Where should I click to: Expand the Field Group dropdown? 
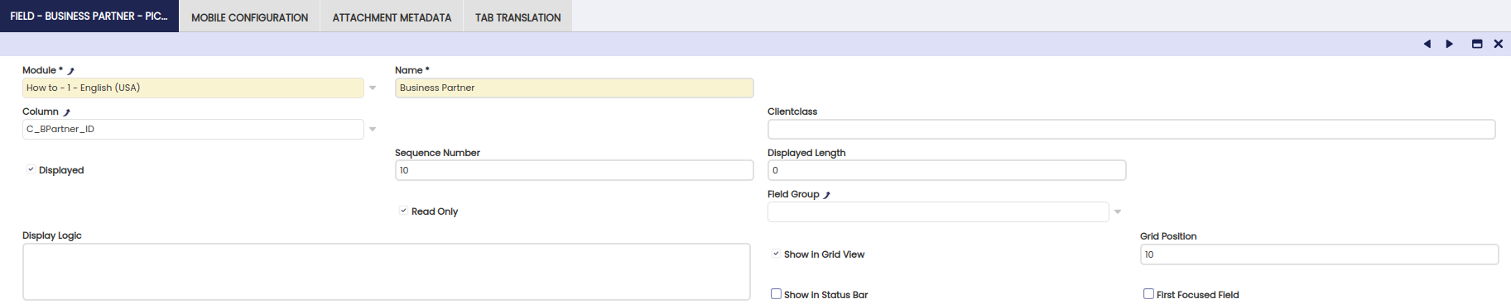pyautogui.click(x=1118, y=211)
